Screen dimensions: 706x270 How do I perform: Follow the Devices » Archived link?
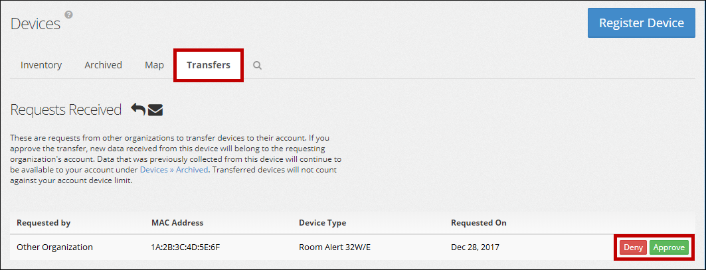click(x=173, y=170)
